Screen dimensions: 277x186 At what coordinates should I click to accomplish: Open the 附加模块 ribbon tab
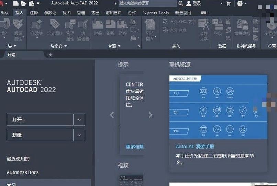113,13
